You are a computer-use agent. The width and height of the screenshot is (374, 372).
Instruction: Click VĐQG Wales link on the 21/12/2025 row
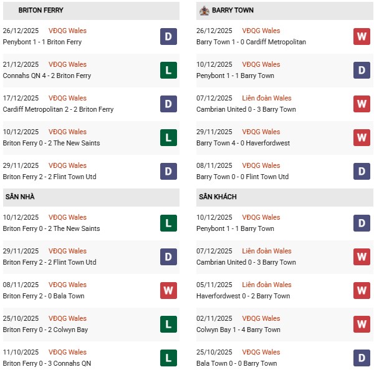click(67, 64)
